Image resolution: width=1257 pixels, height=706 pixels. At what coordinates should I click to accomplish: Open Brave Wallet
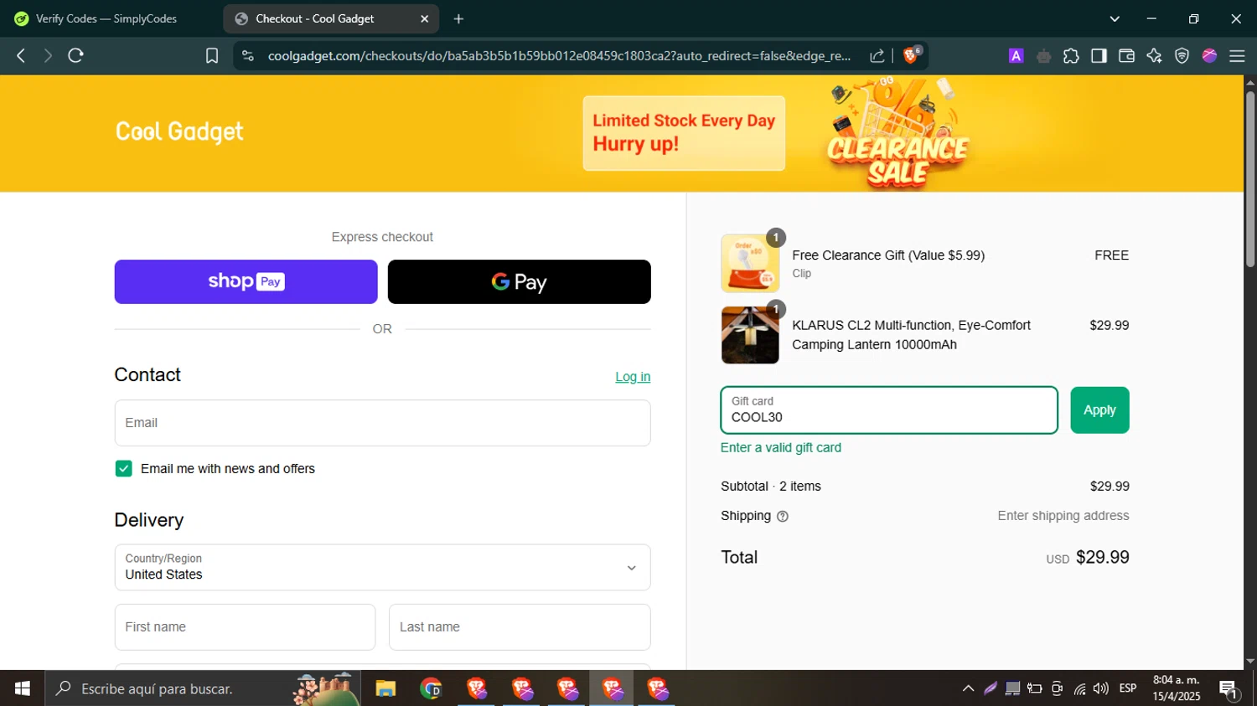[x=1126, y=56]
